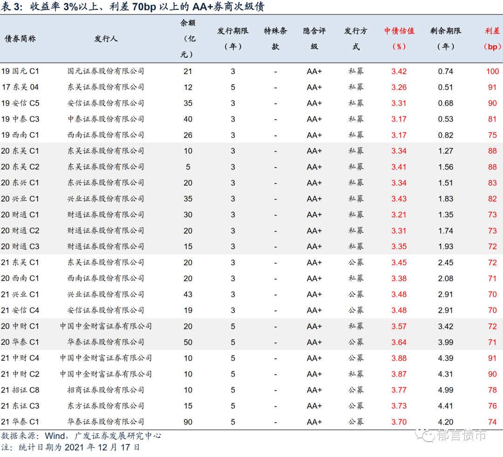Click the valuation value 3.42 in 19 国元 C1 row
This screenshot has height=457, width=503.
point(399,72)
